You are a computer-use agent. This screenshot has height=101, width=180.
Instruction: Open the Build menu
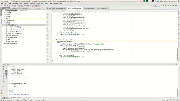point(38,3)
